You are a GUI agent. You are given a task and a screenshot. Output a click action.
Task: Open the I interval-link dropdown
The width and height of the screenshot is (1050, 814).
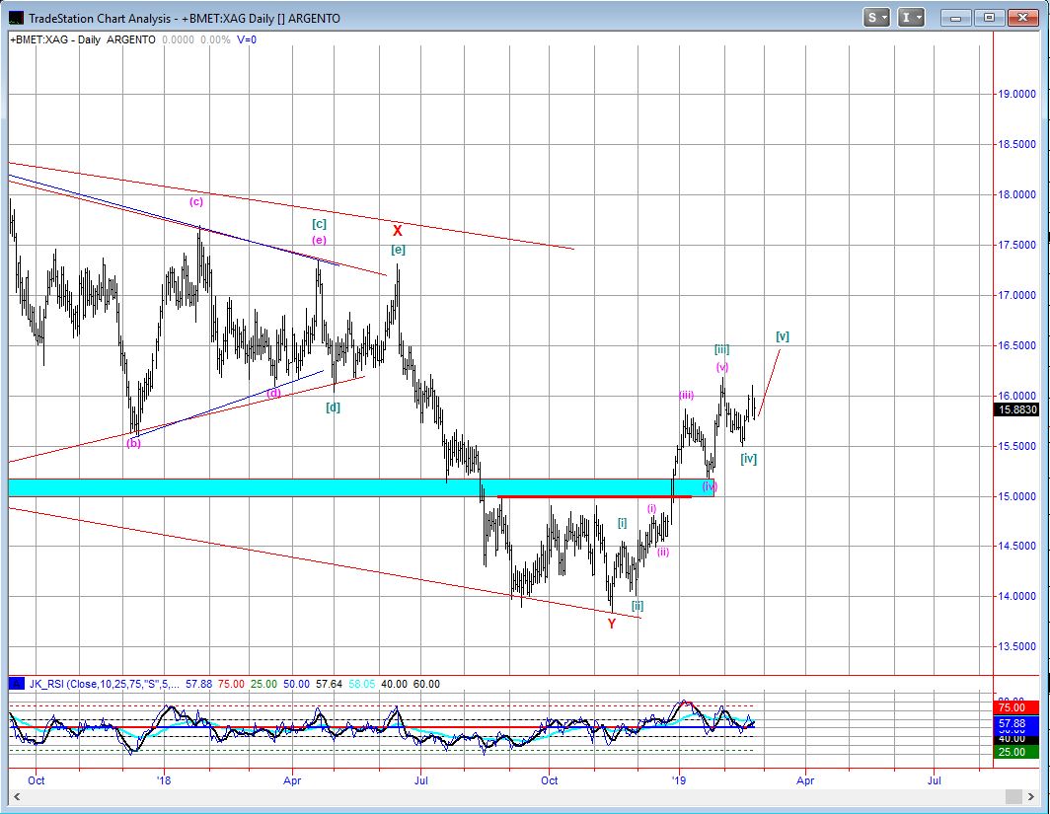912,18
